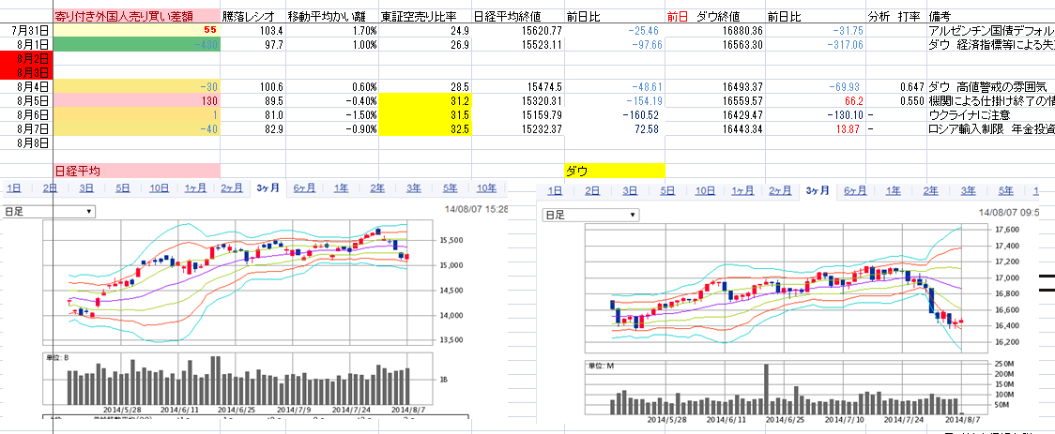Screen dimensions: 1055x434
Task: Click the 寄り付き外国人売り買い差額 header cell
Action: pyautogui.click(x=136, y=17)
